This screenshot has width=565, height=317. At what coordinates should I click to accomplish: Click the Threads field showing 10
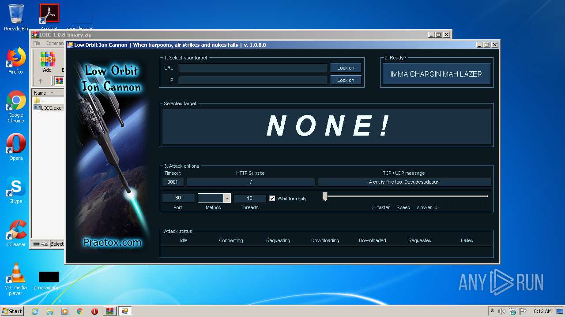(250, 198)
